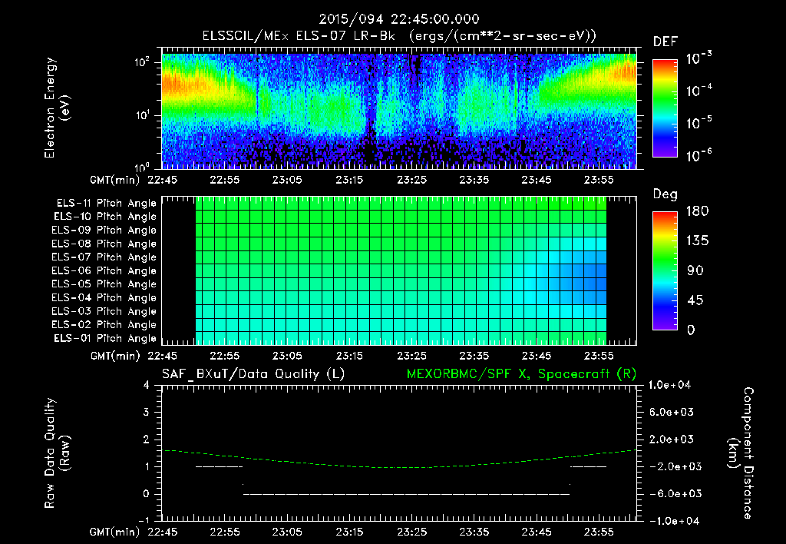Click 23:15 tick under pitch angle panel
The image size is (786, 544).
coord(349,356)
